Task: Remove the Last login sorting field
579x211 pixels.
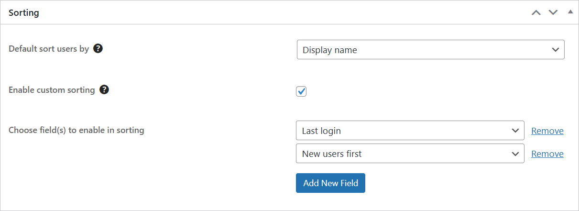Action: tap(547, 131)
